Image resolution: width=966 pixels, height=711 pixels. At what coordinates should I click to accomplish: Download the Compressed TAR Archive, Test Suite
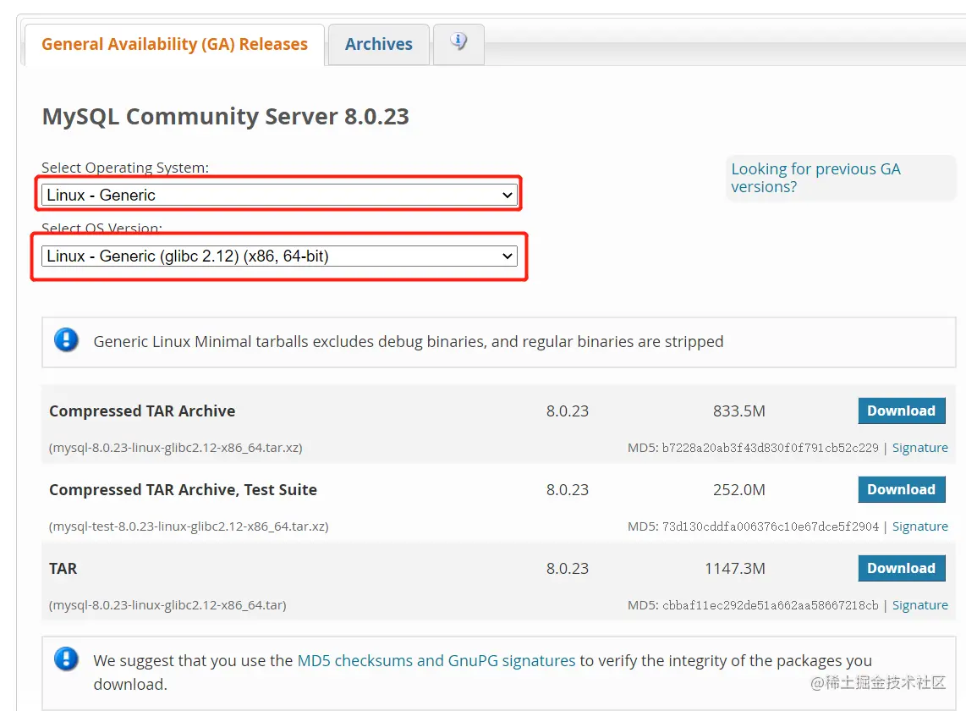(902, 489)
